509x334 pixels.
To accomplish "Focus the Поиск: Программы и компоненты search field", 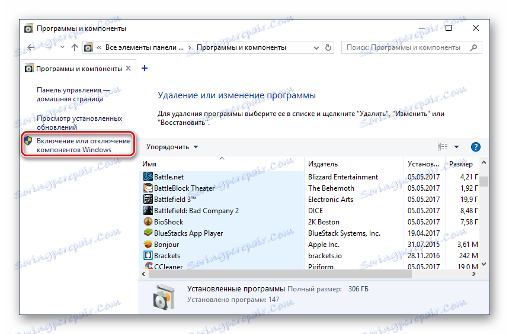I will (x=411, y=47).
